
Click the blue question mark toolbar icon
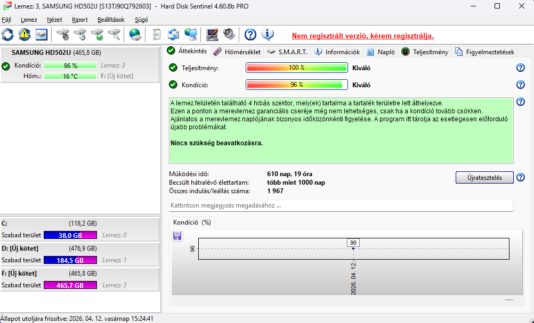coord(250,35)
